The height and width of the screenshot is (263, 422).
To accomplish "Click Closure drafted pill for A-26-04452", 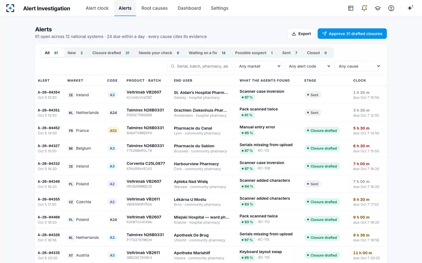I will (322, 131).
